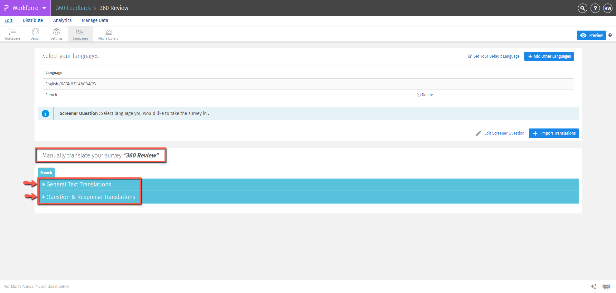This screenshot has width=616, height=293.
Task: Go to the Analytics tab
Action: (62, 20)
